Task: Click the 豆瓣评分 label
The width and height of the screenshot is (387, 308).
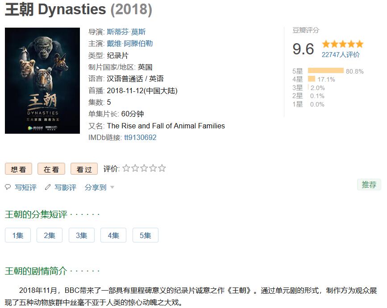Action: click(306, 30)
